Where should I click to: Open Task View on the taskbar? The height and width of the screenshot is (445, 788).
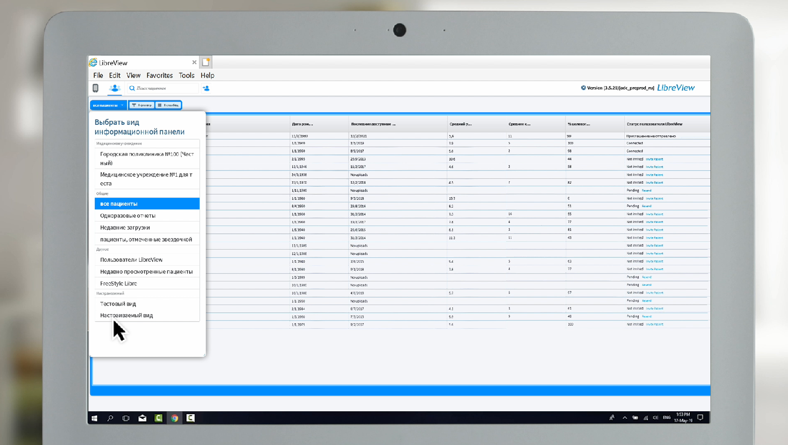[126, 418]
